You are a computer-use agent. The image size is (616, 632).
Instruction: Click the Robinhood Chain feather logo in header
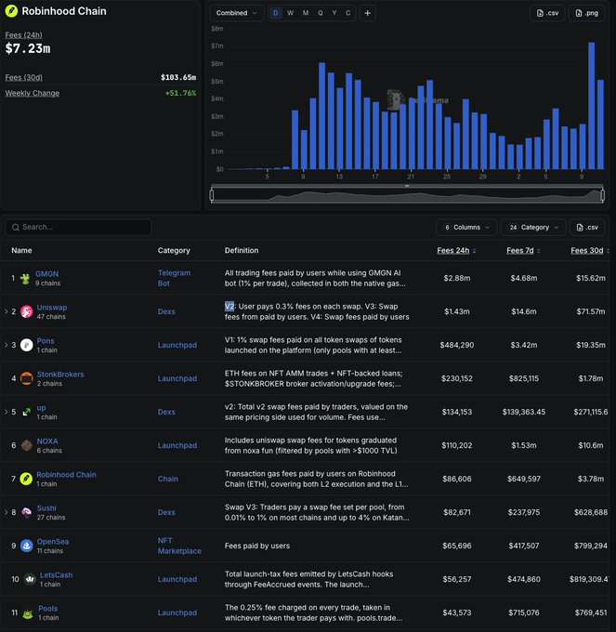pyautogui.click(x=11, y=11)
